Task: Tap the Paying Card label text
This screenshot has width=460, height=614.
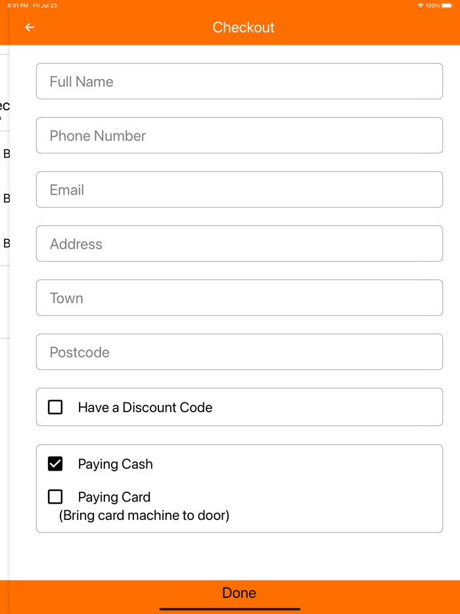Action: tap(114, 497)
